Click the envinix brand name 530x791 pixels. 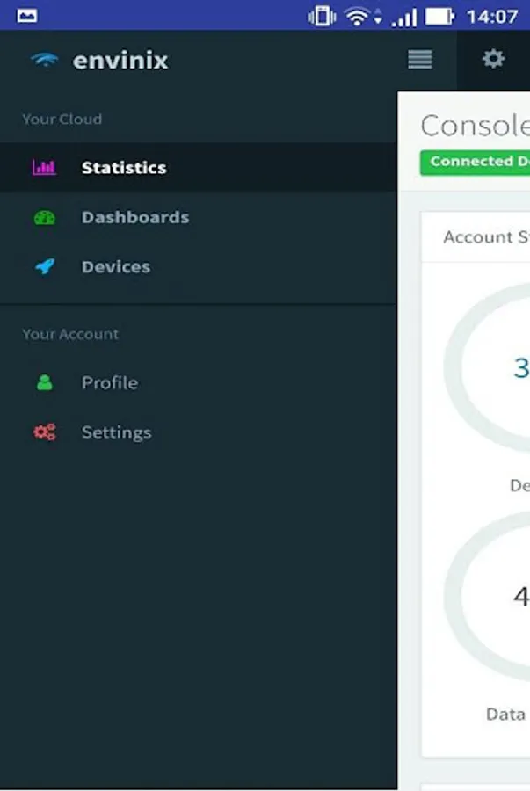(120, 61)
